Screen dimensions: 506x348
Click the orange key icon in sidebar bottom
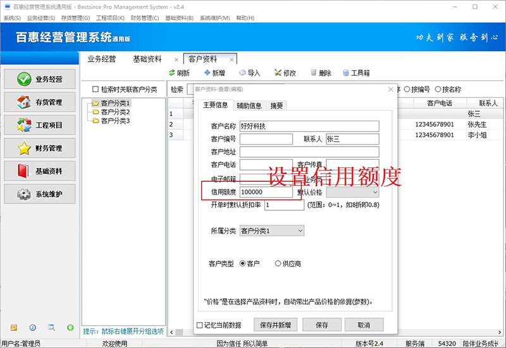(x=13, y=328)
